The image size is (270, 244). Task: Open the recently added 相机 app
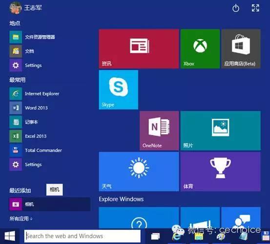tap(50, 204)
